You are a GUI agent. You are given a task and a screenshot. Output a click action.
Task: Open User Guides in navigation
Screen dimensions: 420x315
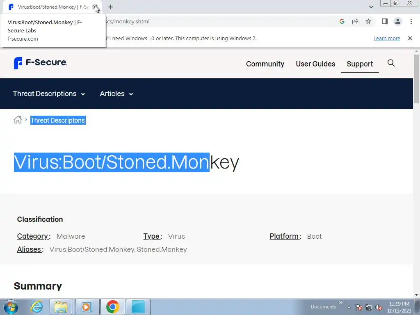(315, 64)
